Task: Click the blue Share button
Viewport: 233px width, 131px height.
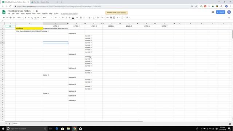Action: click(221, 12)
